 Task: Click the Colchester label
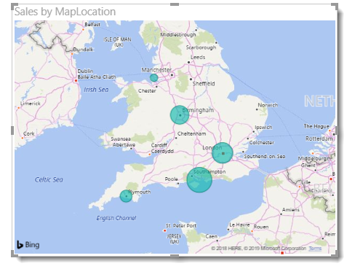click(x=262, y=143)
